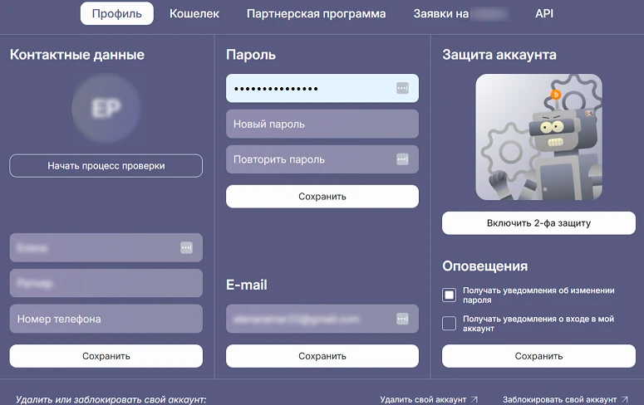Click the autofill icon in repeat password field
The image size is (644, 405).
point(402,159)
